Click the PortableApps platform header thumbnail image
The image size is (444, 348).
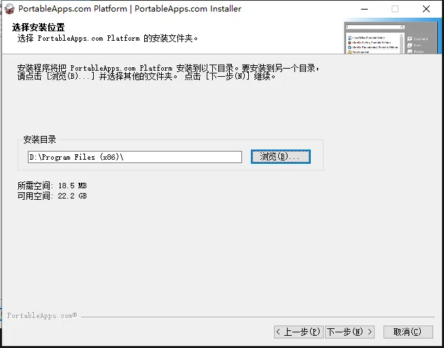pyautogui.click(x=393, y=37)
